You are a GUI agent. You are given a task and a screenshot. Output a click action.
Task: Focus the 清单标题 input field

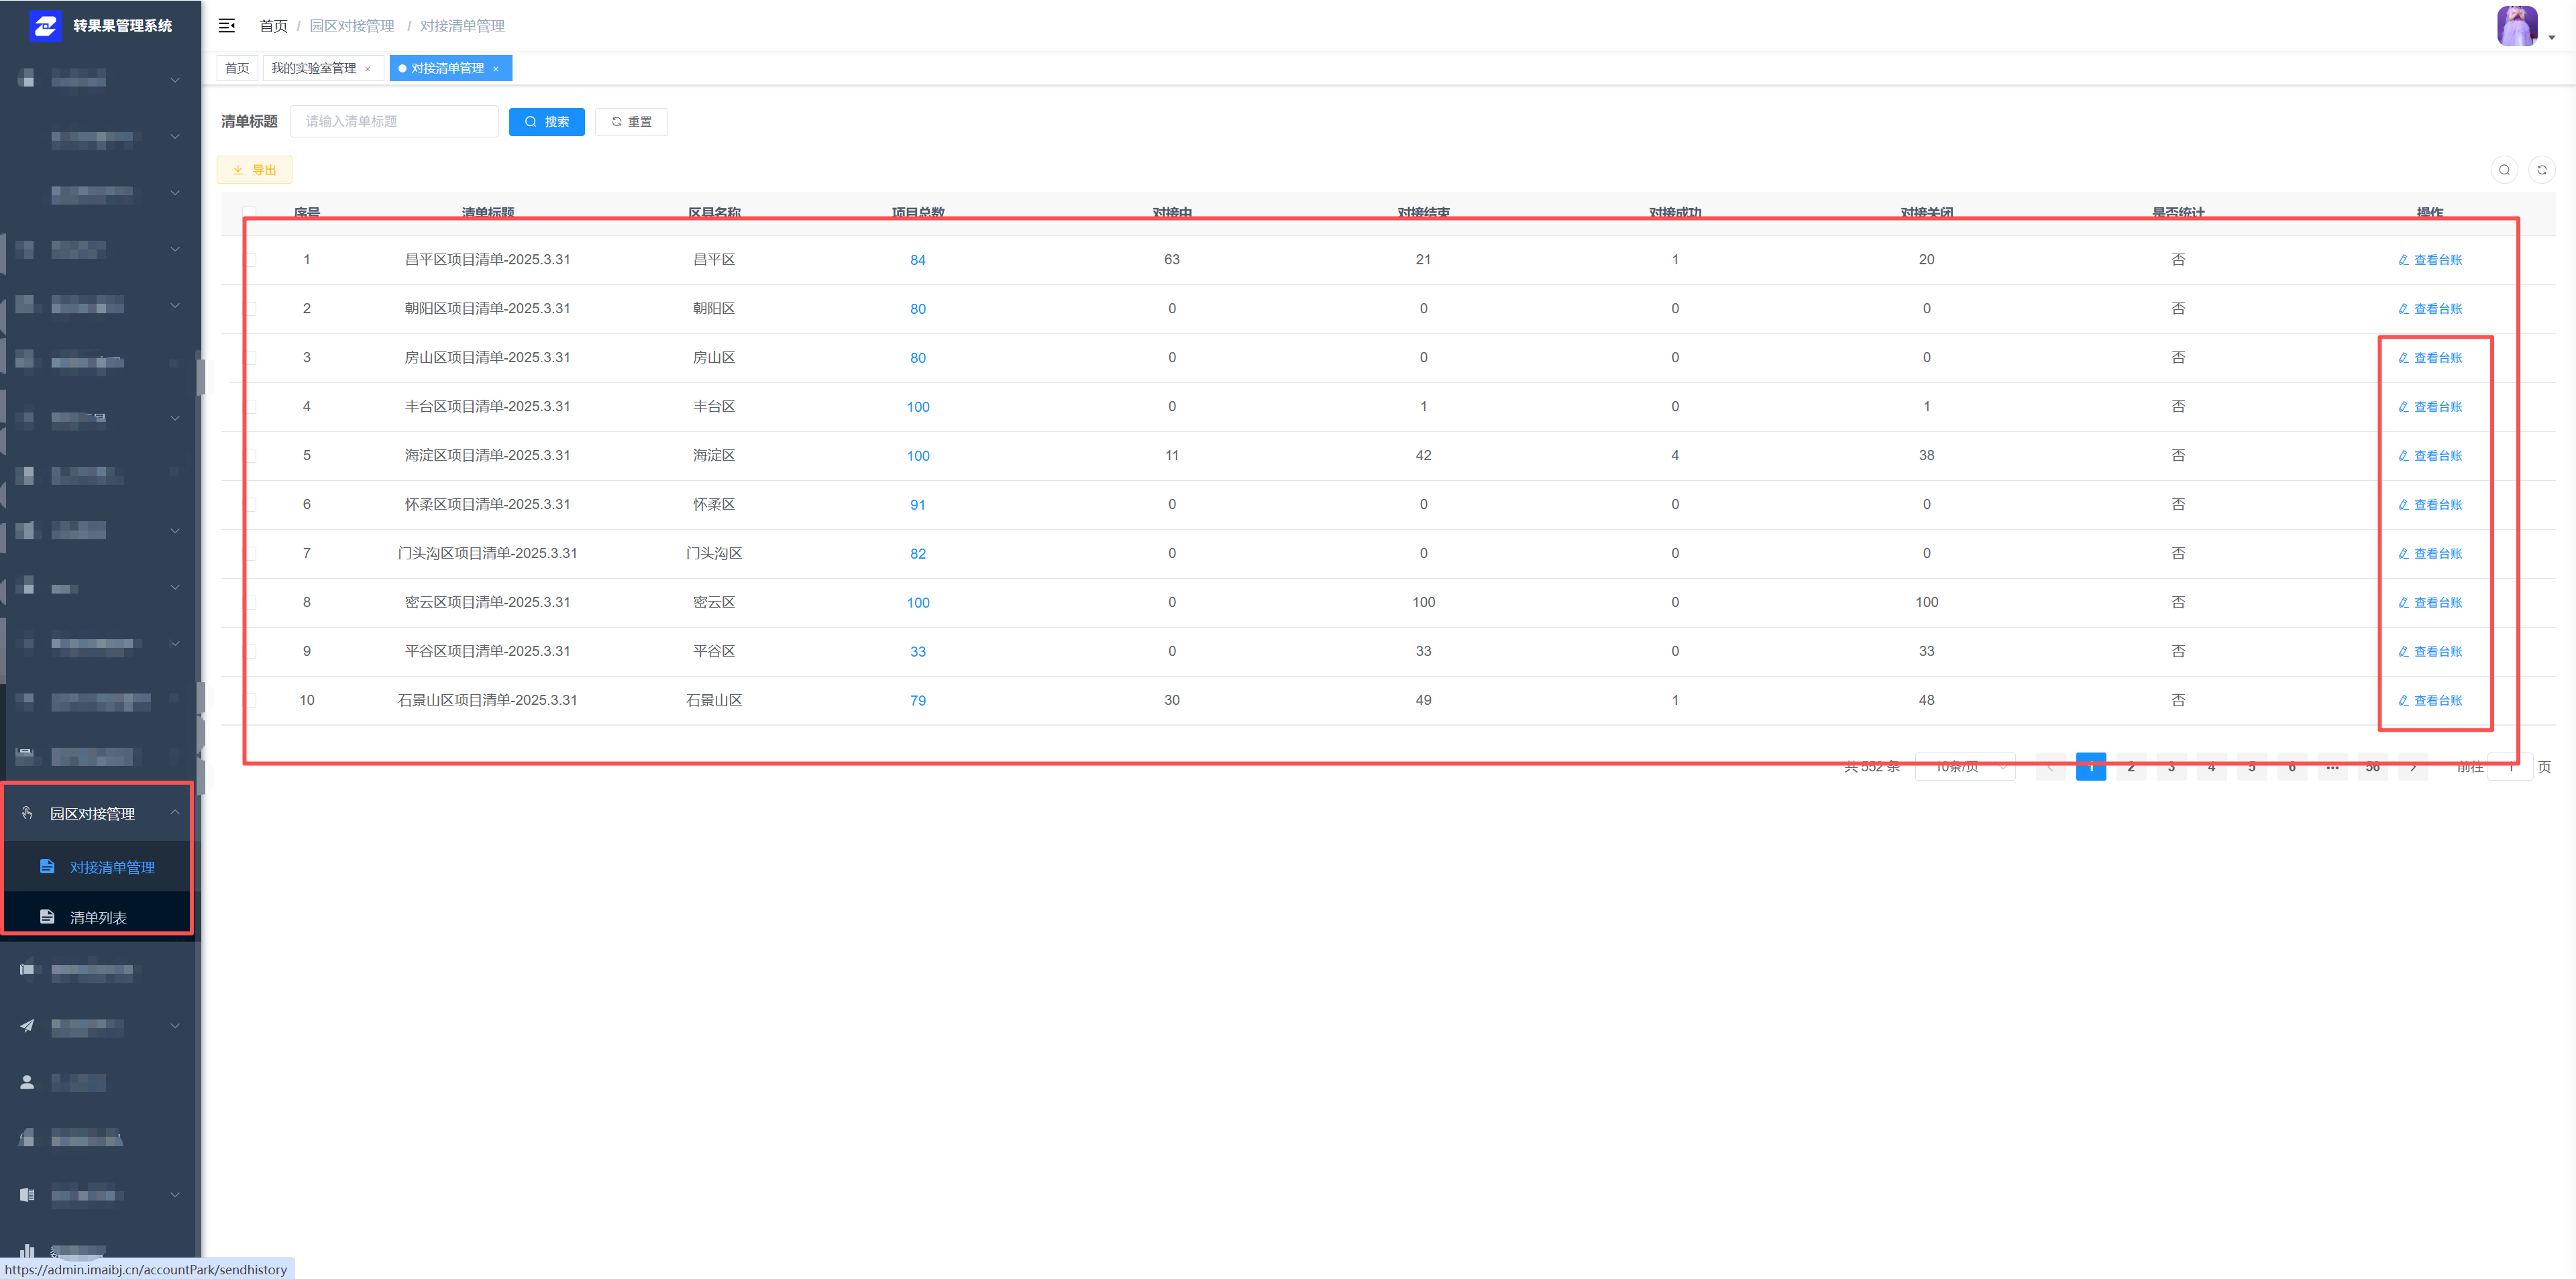click(x=394, y=122)
